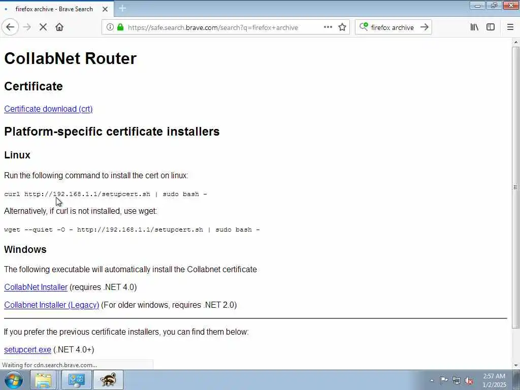This screenshot has width=520, height=390.
Task: Open the control panel taskbar icon
Action: tap(76, 380)
